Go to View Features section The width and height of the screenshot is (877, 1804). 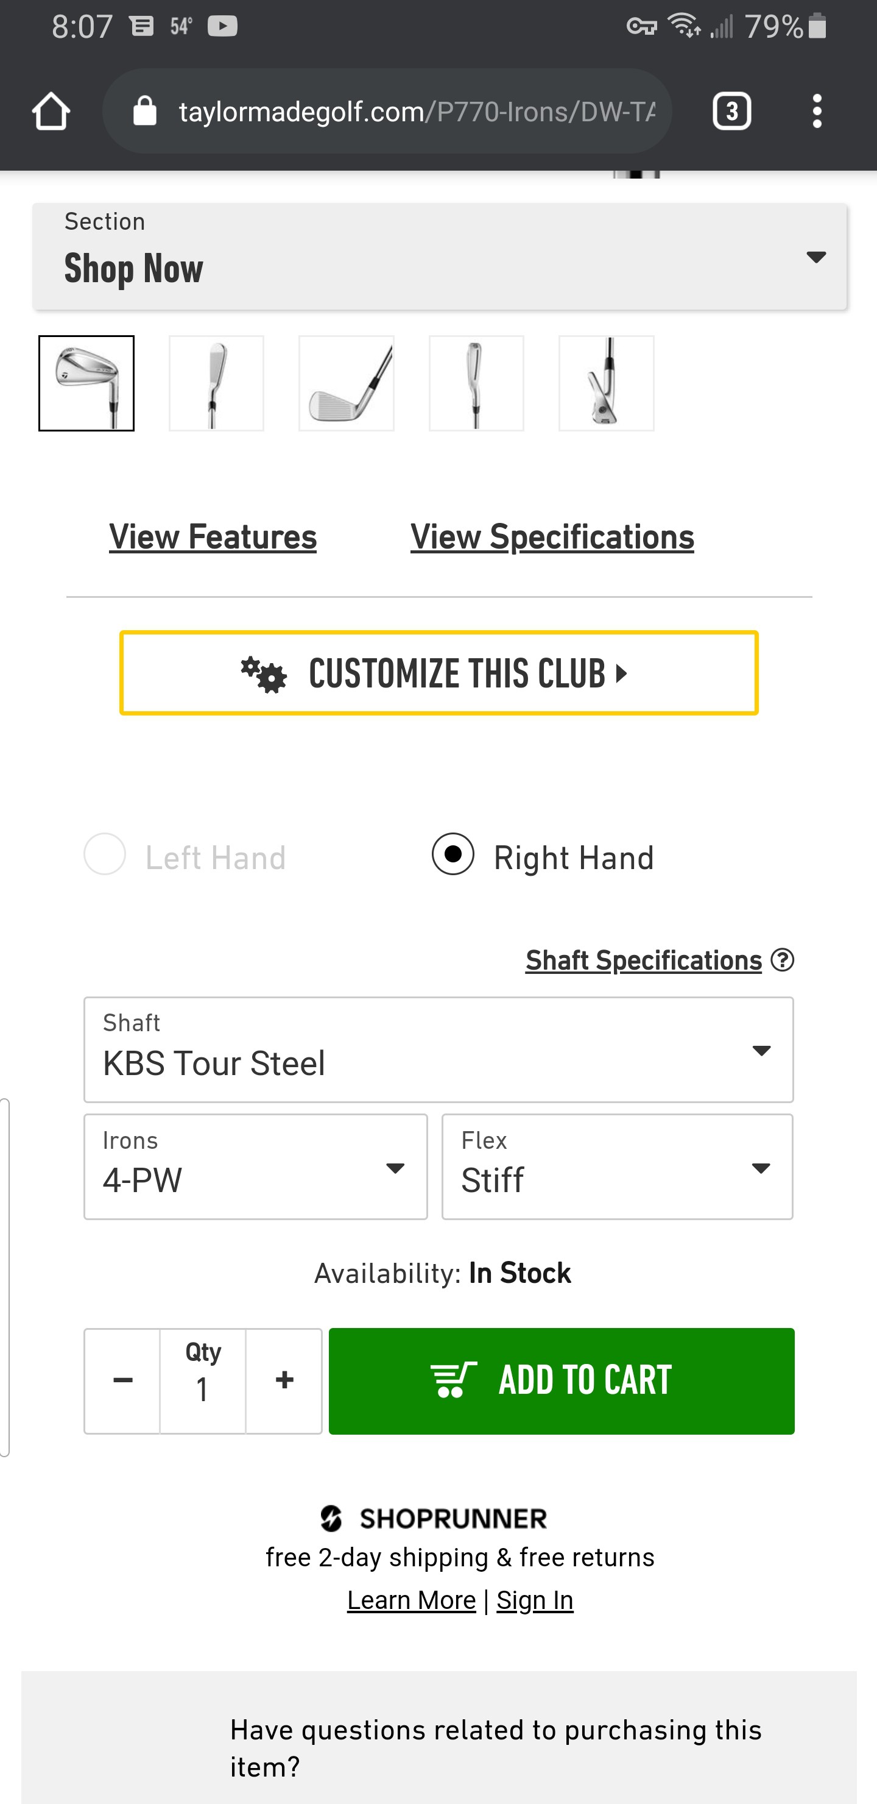(x=213, y=537)
